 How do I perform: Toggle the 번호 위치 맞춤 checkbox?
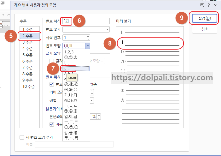pyautogui.click(x=52, y=84)
